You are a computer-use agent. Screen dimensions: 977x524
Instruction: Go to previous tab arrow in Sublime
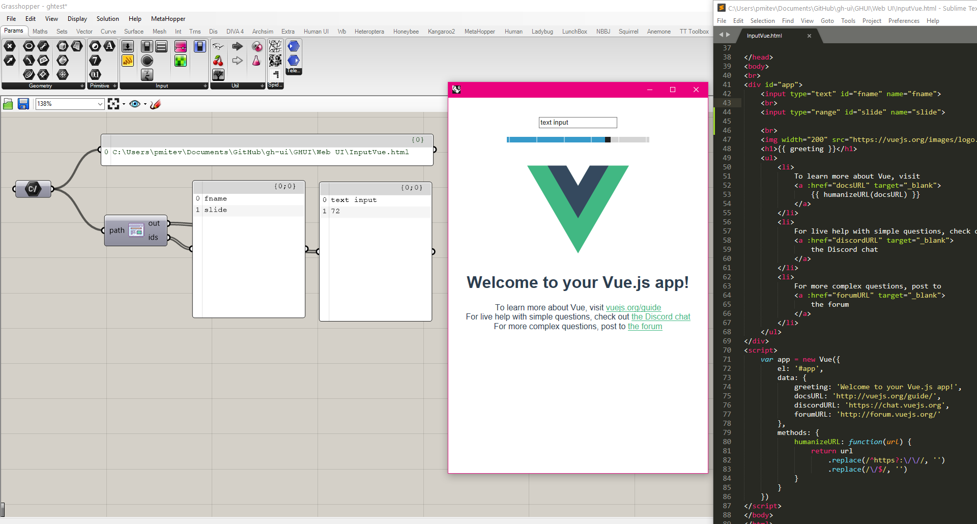(x=721, y=35)
